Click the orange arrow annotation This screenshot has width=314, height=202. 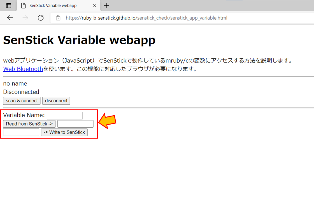tap(108, 121)
